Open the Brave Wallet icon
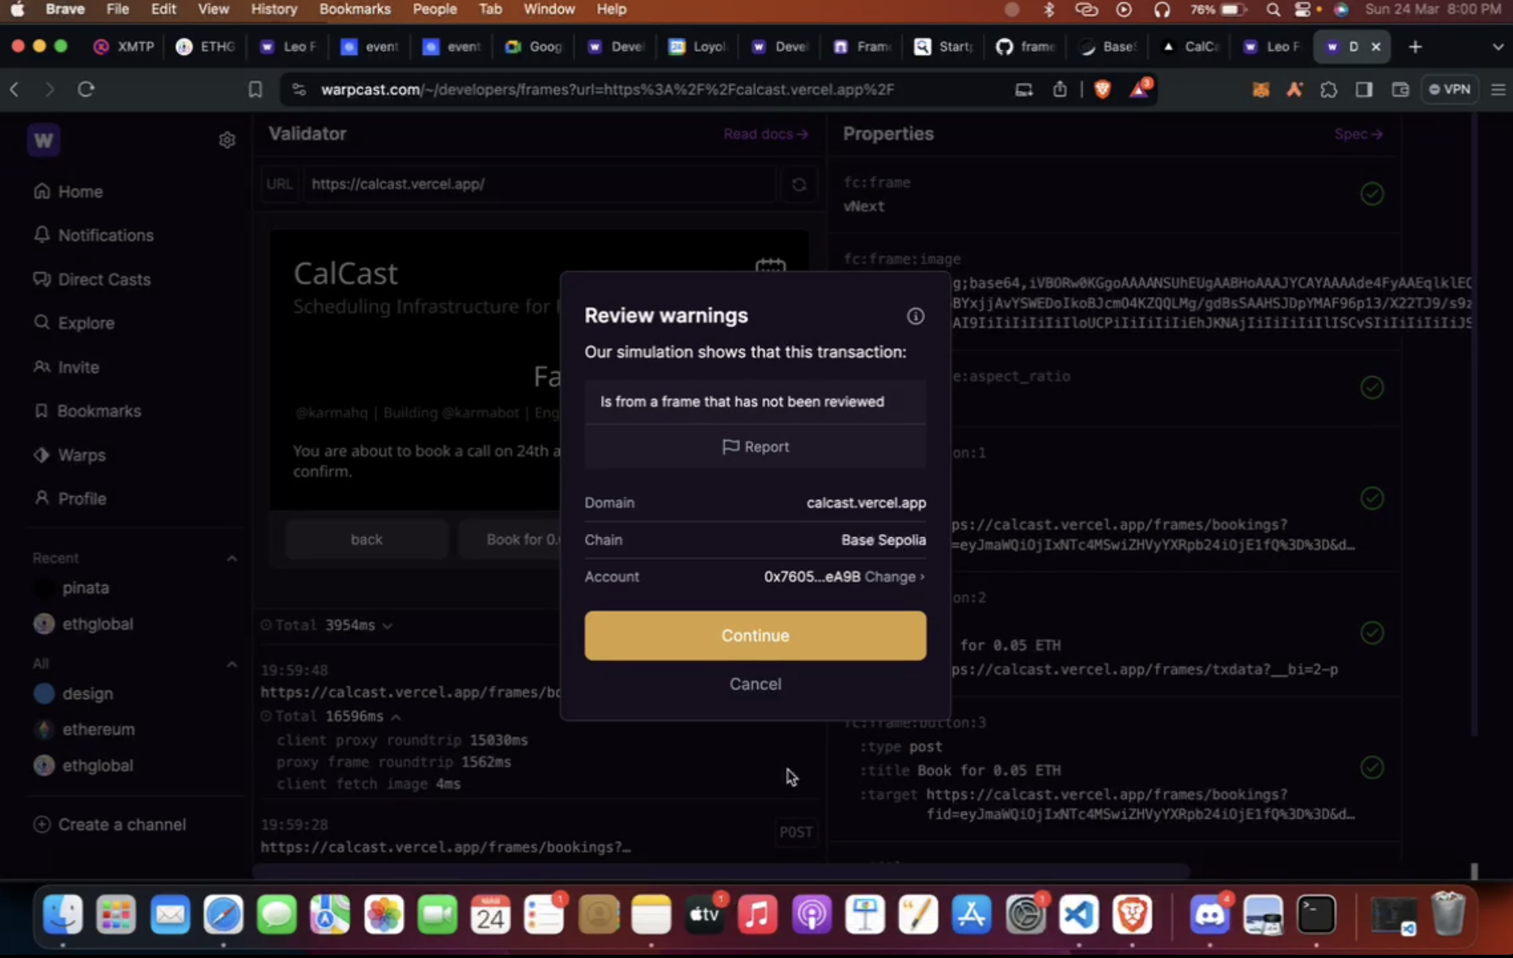 tap(1401, 90)
